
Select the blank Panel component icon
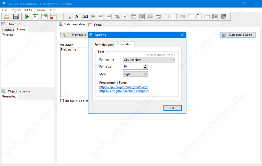191,16
